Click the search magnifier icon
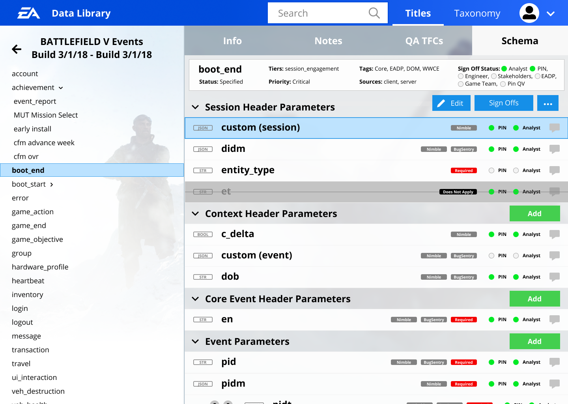This screenshot has height=404, width=568. [374, 13]
